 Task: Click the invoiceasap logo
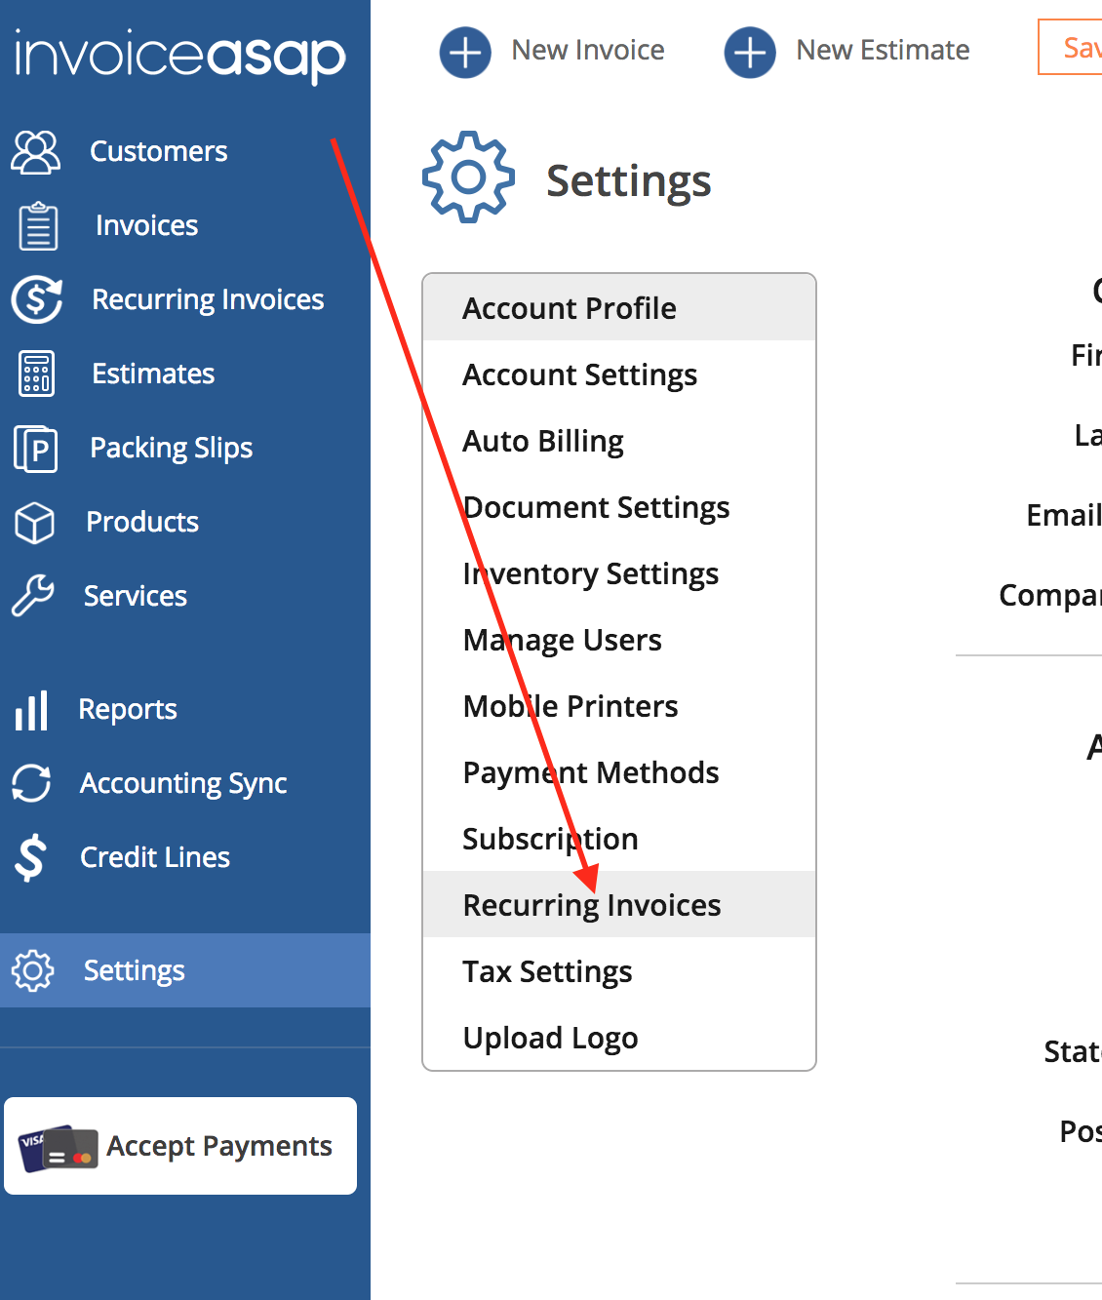coord(180,56)
